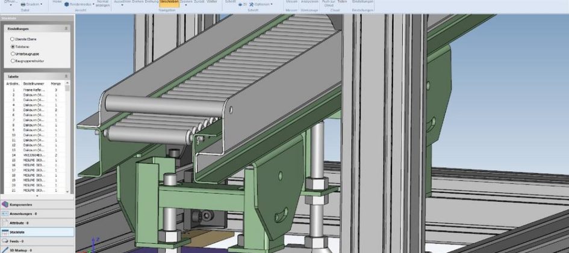Click the Zoomen toolbar button
This screenshot has width=569, height=253.
[185, 2]
